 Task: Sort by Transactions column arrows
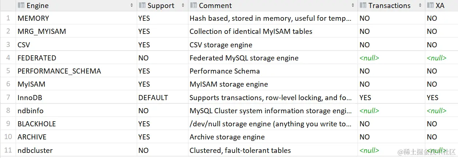click(x=420, y=5)
